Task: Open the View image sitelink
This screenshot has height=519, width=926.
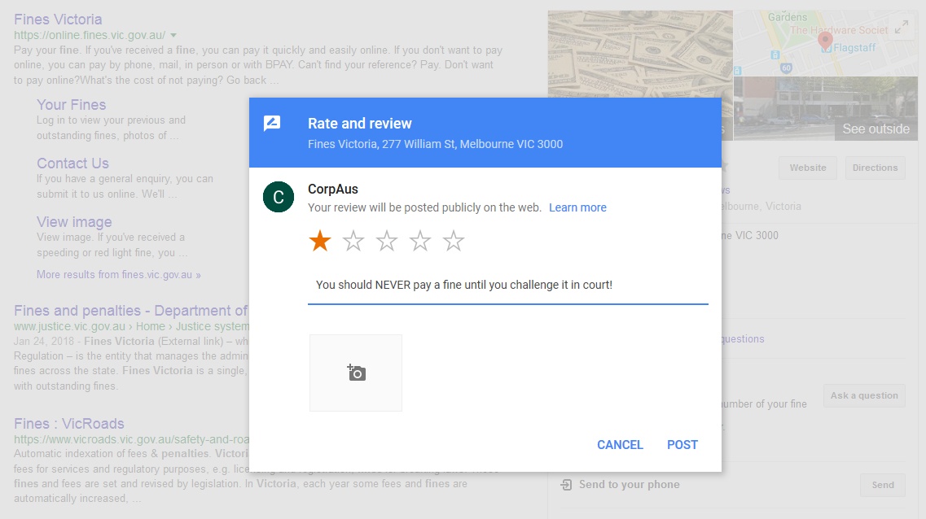Action: click(x=74, y=222)
